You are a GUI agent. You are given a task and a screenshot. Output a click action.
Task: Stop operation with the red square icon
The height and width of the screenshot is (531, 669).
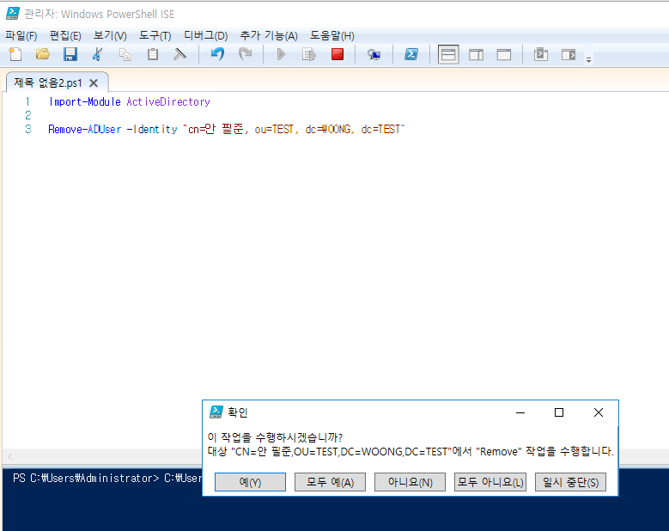337,54
